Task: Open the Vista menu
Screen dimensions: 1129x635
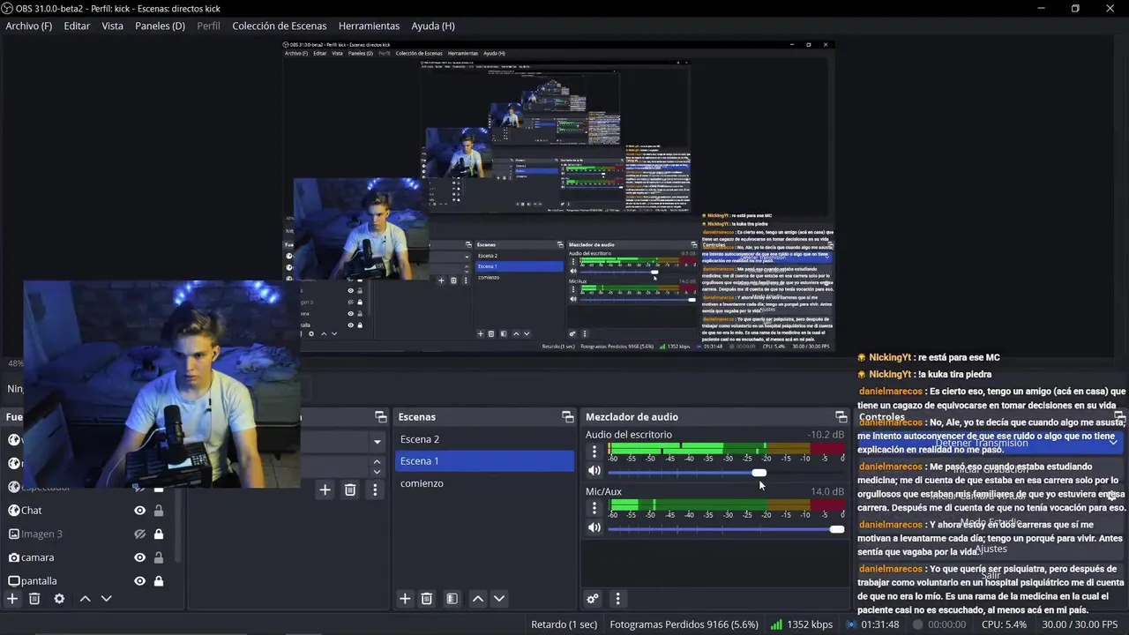Action: pyautogui.click(x=112, y=26)
